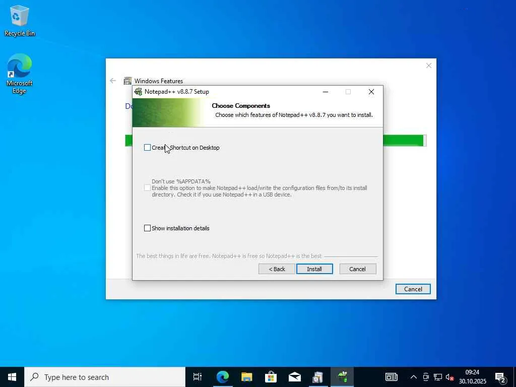Click the Windows Features title icon
The height and width of the screenshot is (387, 516).
pyautogui.click(x=127, y=81)
